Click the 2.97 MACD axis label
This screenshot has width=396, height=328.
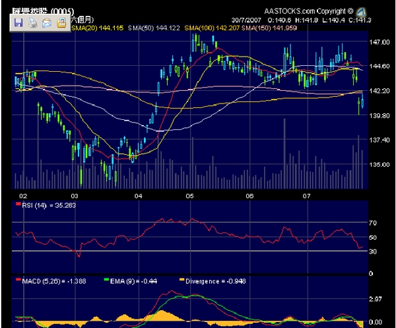[x=376, y=299]
